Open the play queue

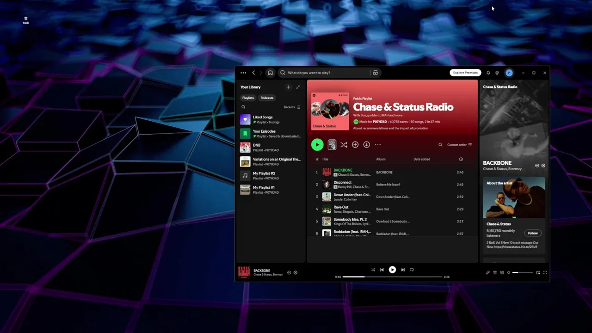point(495,272)
